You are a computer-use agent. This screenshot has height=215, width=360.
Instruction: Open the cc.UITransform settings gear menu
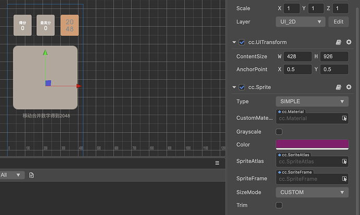coord(349,42)
